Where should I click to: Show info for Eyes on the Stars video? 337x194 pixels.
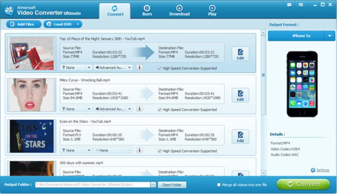139,150
